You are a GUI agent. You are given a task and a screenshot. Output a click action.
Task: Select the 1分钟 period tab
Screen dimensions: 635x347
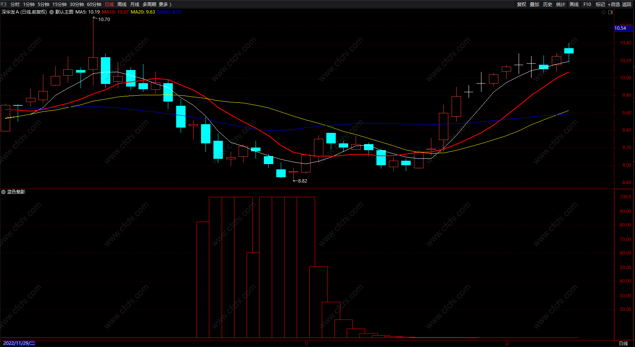click(29, 4)
